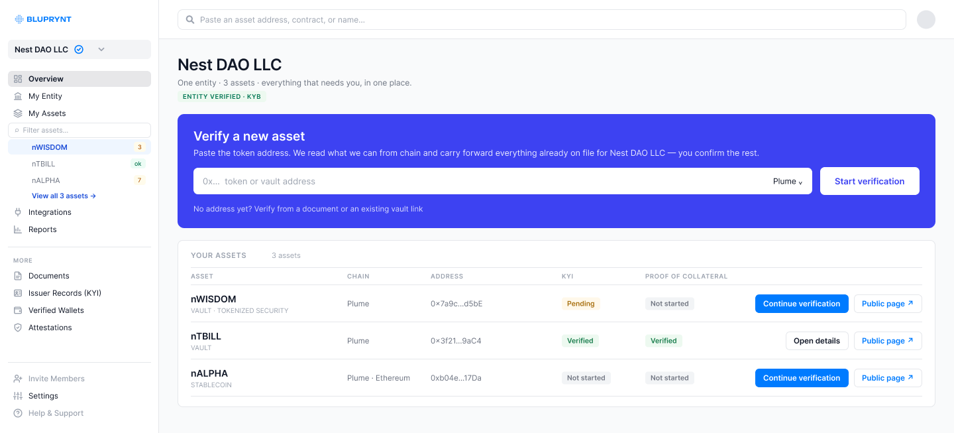The width and height of the screenshot is (954, 433).
Task: Continue verification for nALPHA
Action: pyautogui.click(x=802, y=378)
